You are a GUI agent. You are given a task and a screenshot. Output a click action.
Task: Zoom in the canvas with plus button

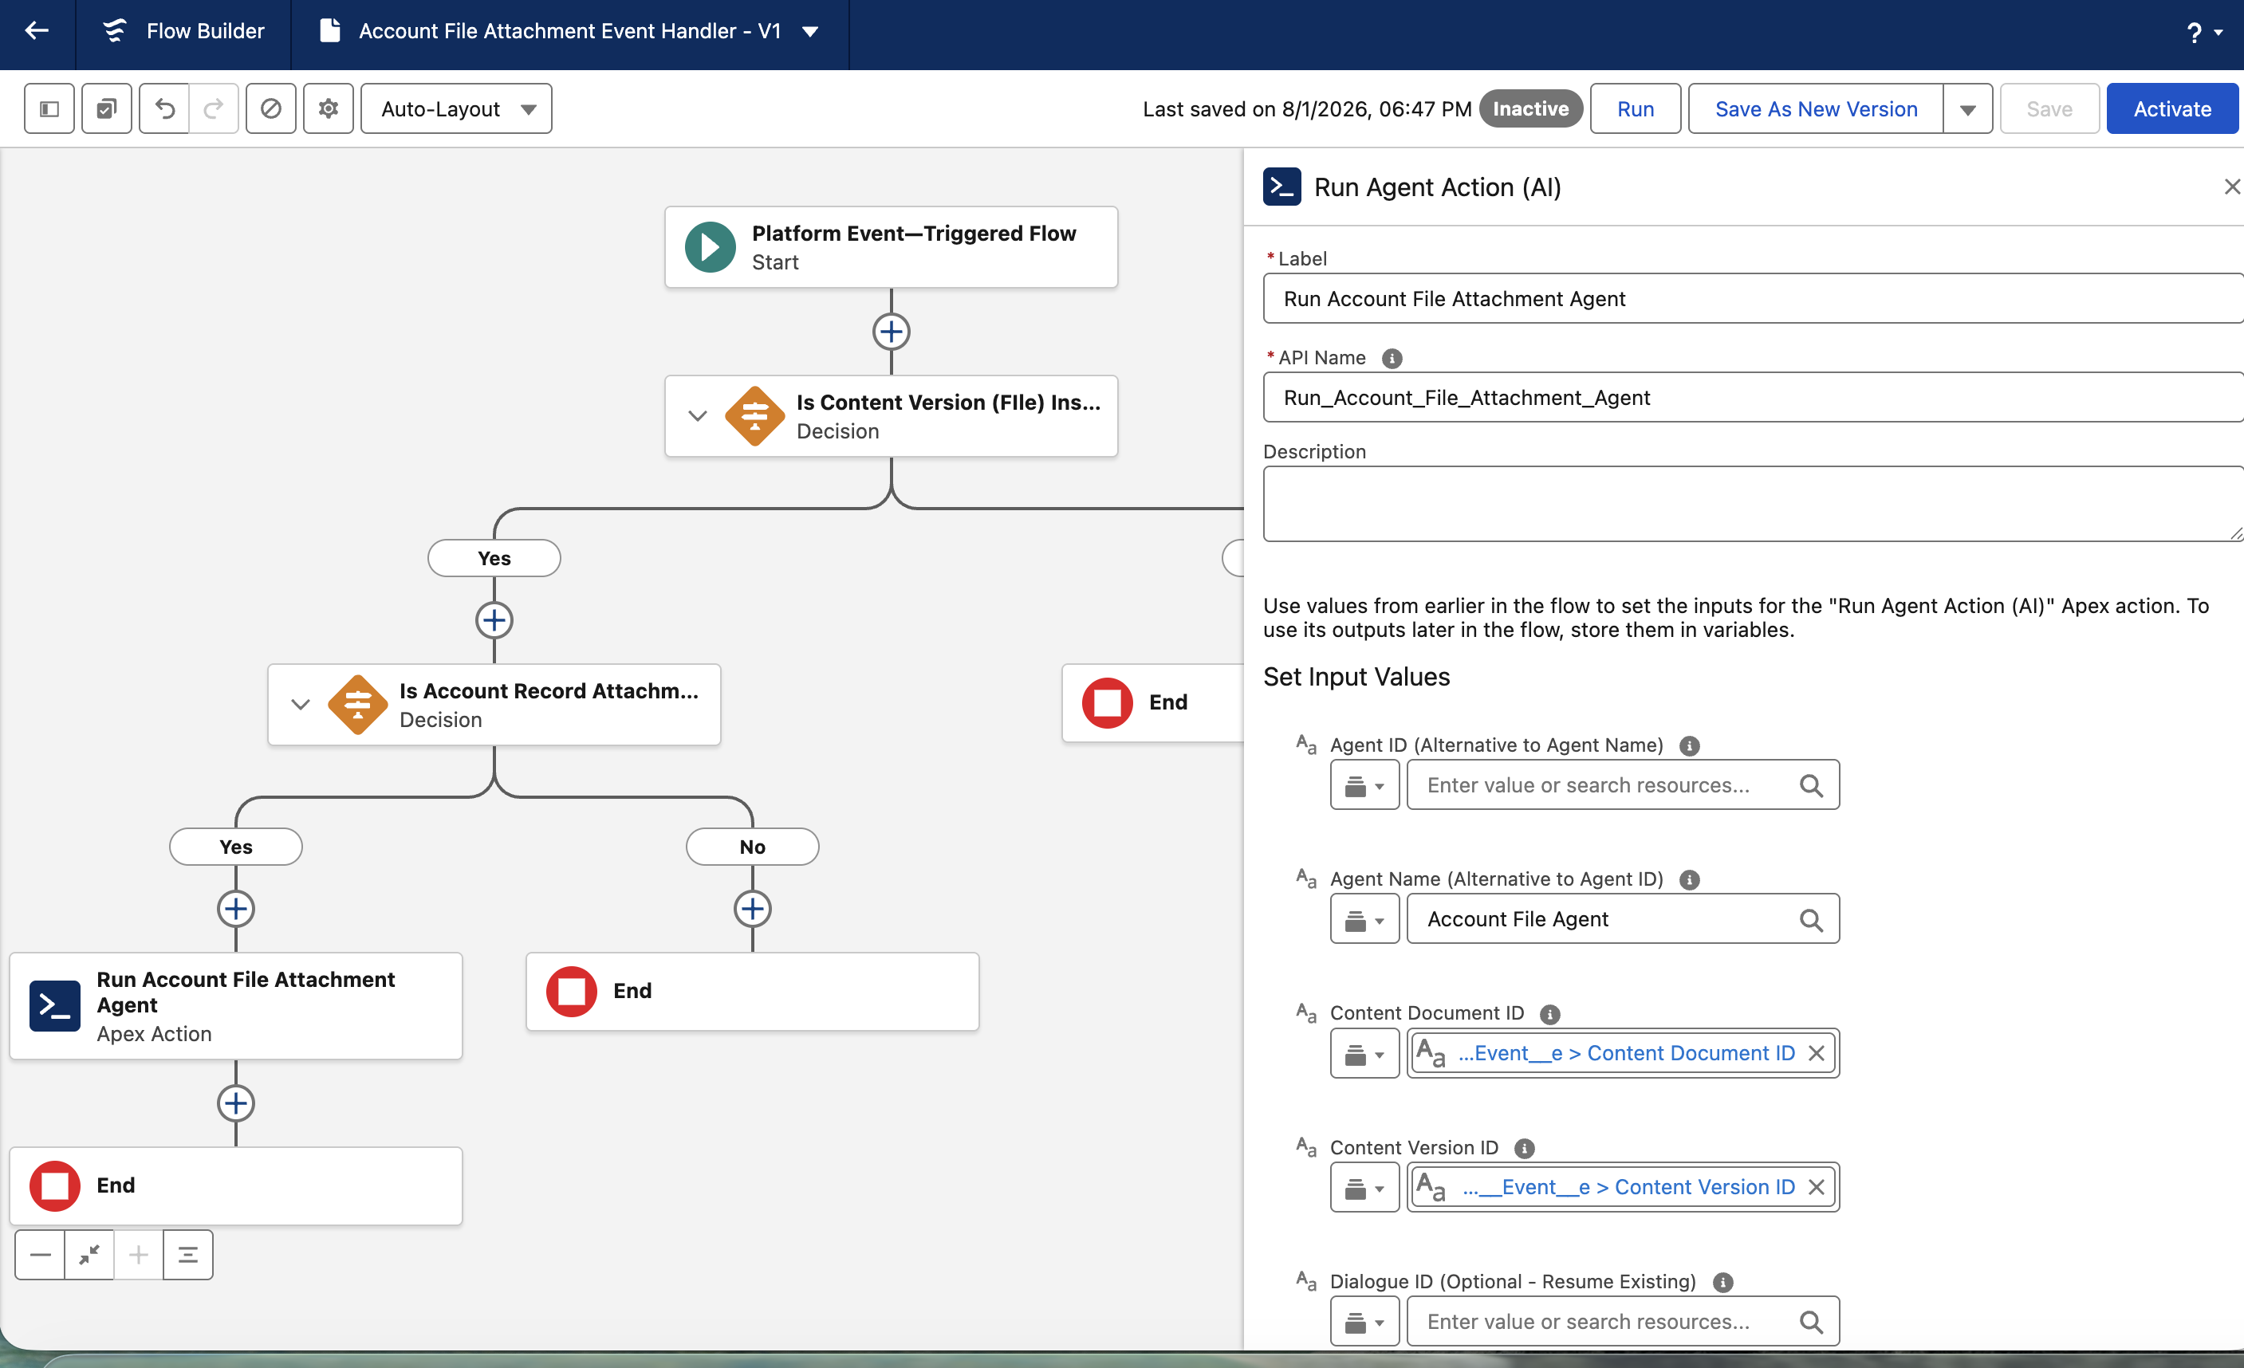139,1255
